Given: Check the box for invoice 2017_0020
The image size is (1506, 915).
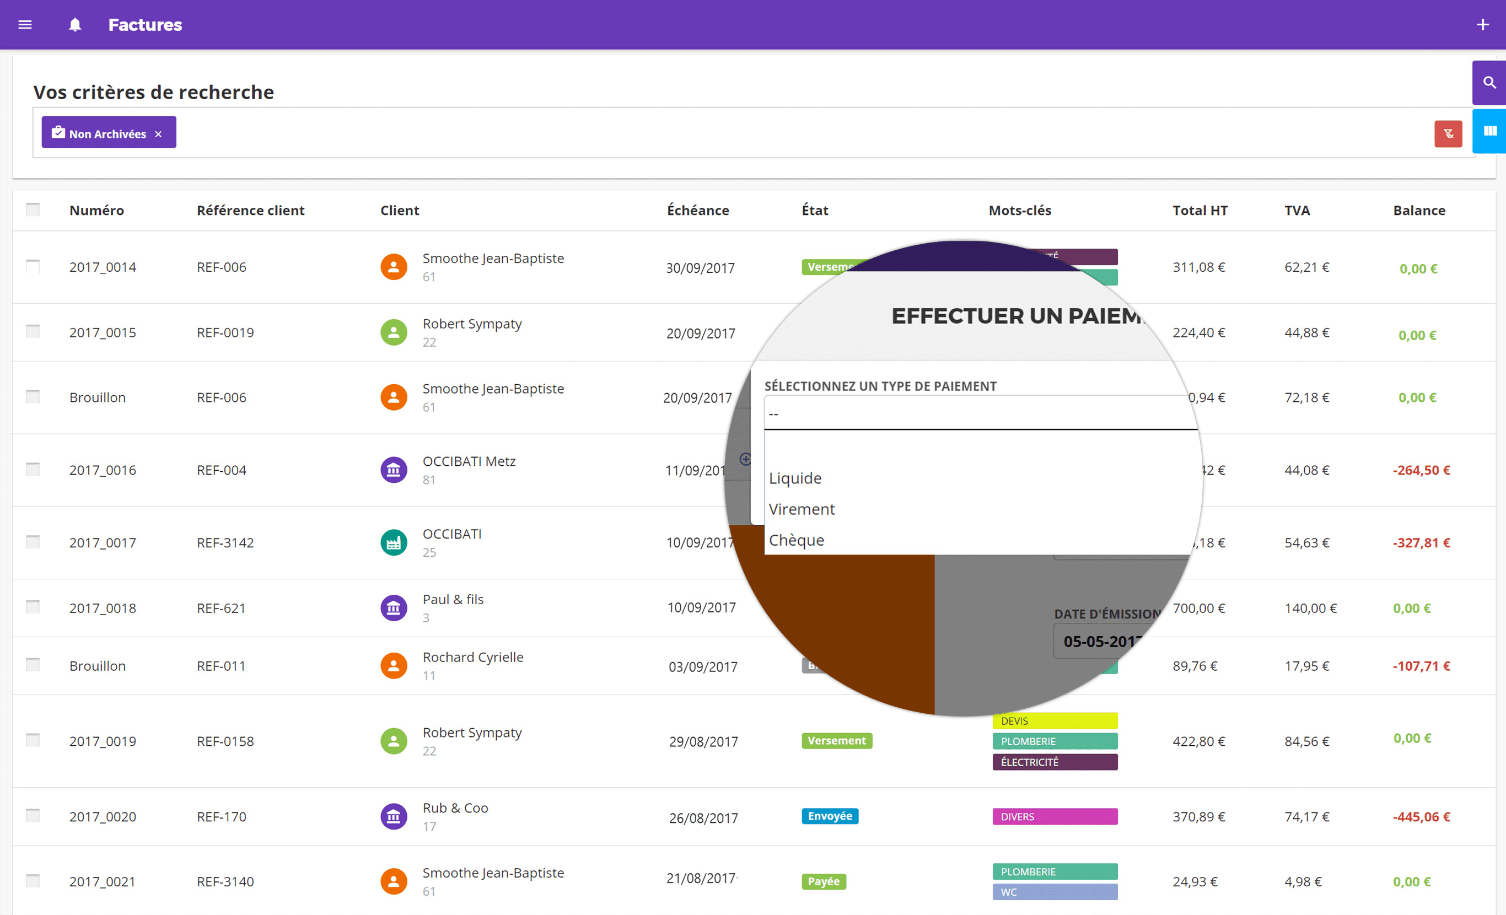Looking at the screenshot, I should (33, 815).
